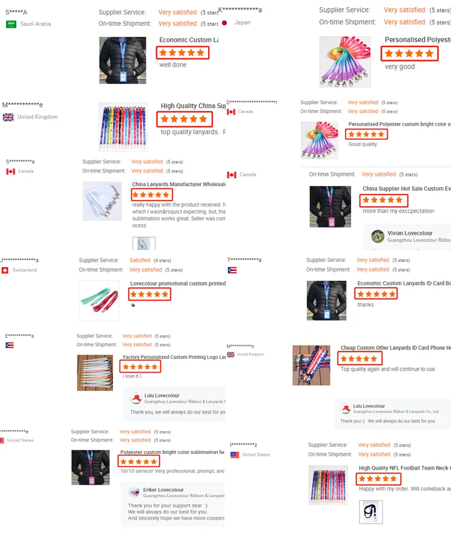Open the lanyards on wooden deck photo
Viewport: 451px width, 534px height.
(311, 365)
